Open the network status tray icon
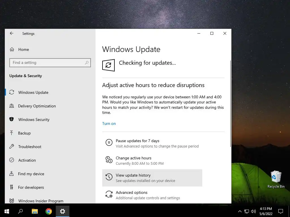Image resolution: width=290 pixels, height=217 pixels. pyautogui.click(x=247, y=211)
